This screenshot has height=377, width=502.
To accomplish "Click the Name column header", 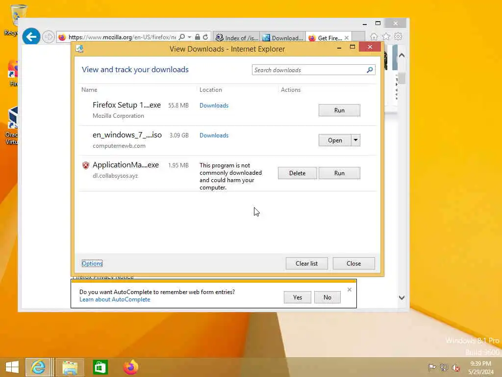I will (89, 90).
